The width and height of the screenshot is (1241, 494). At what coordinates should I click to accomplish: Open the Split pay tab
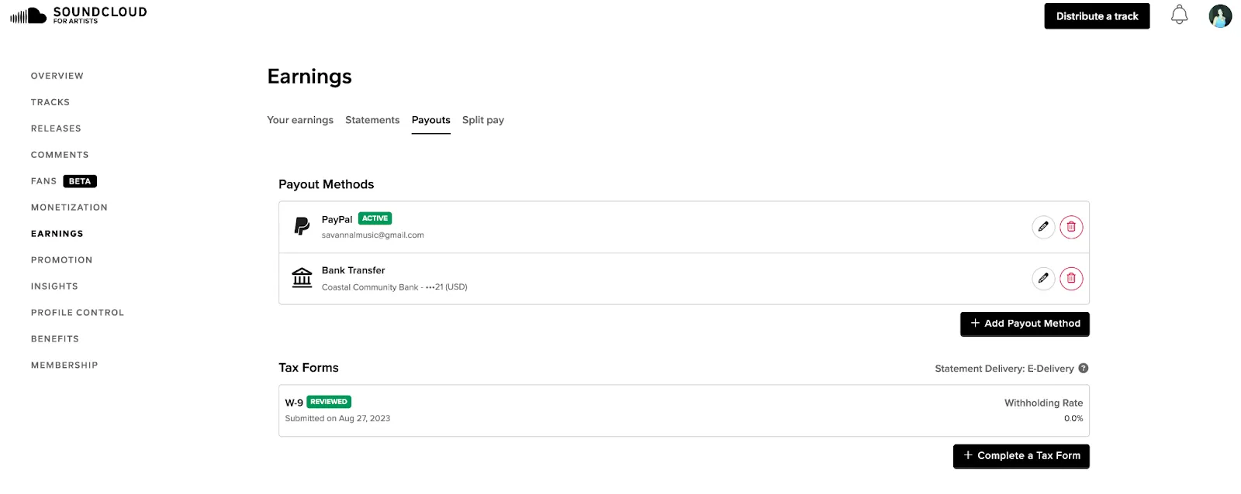(483, 120)
